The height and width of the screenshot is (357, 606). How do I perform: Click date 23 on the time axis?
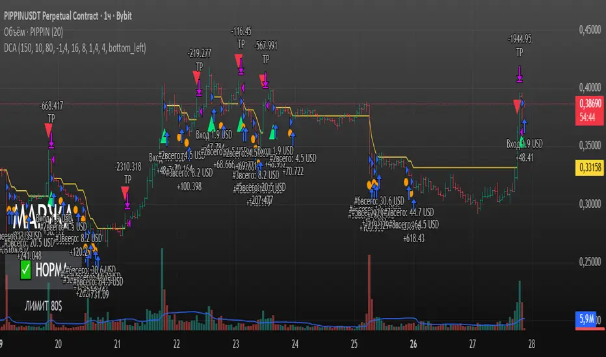click(236, 344)
